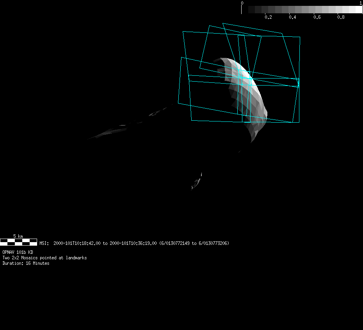Click the checkered 5 km scale bar
Image resolution: width=363 pixels, height=330 pixels.
click(18, 242)
